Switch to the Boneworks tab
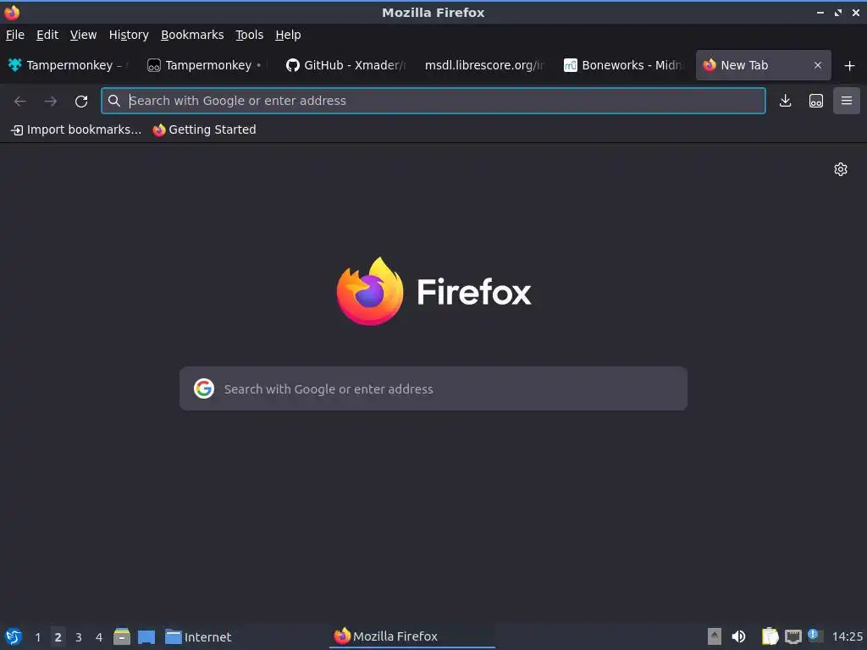The image size is (867, 650). tap(623, 65)
